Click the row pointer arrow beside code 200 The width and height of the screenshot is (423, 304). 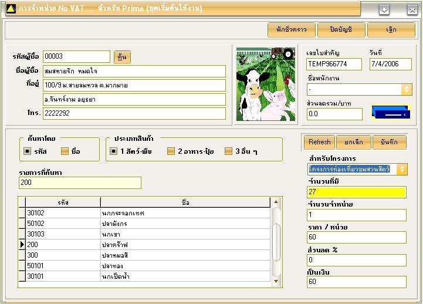pyautogui.click(x=22, y=244)
